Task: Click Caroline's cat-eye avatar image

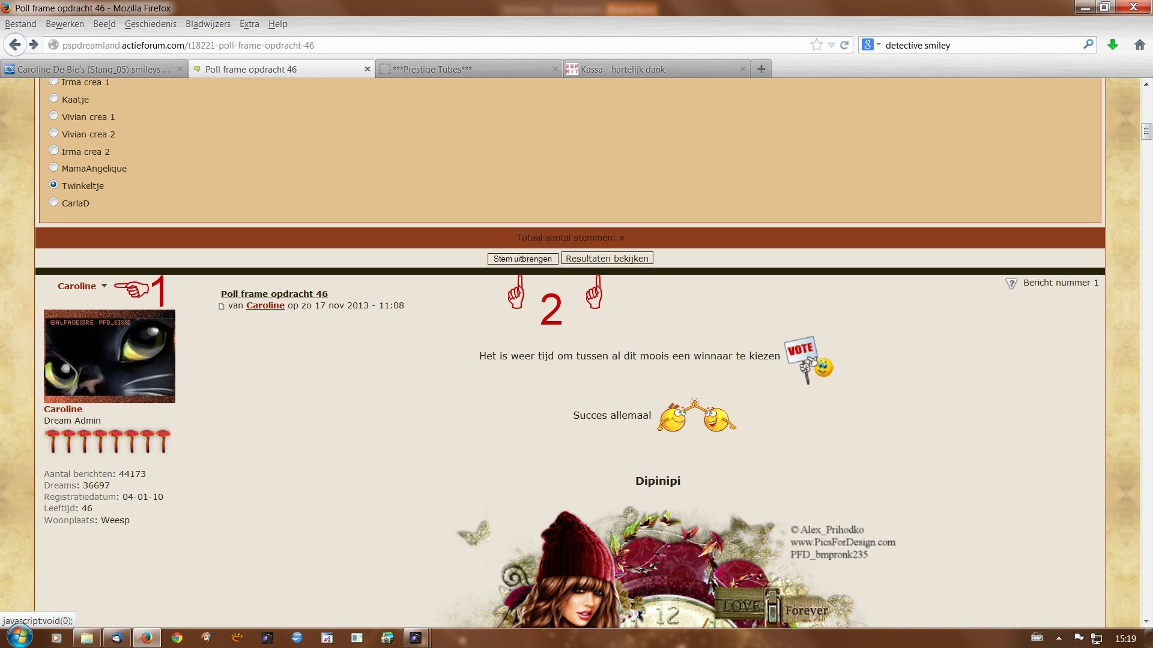Action: (109, 356)
